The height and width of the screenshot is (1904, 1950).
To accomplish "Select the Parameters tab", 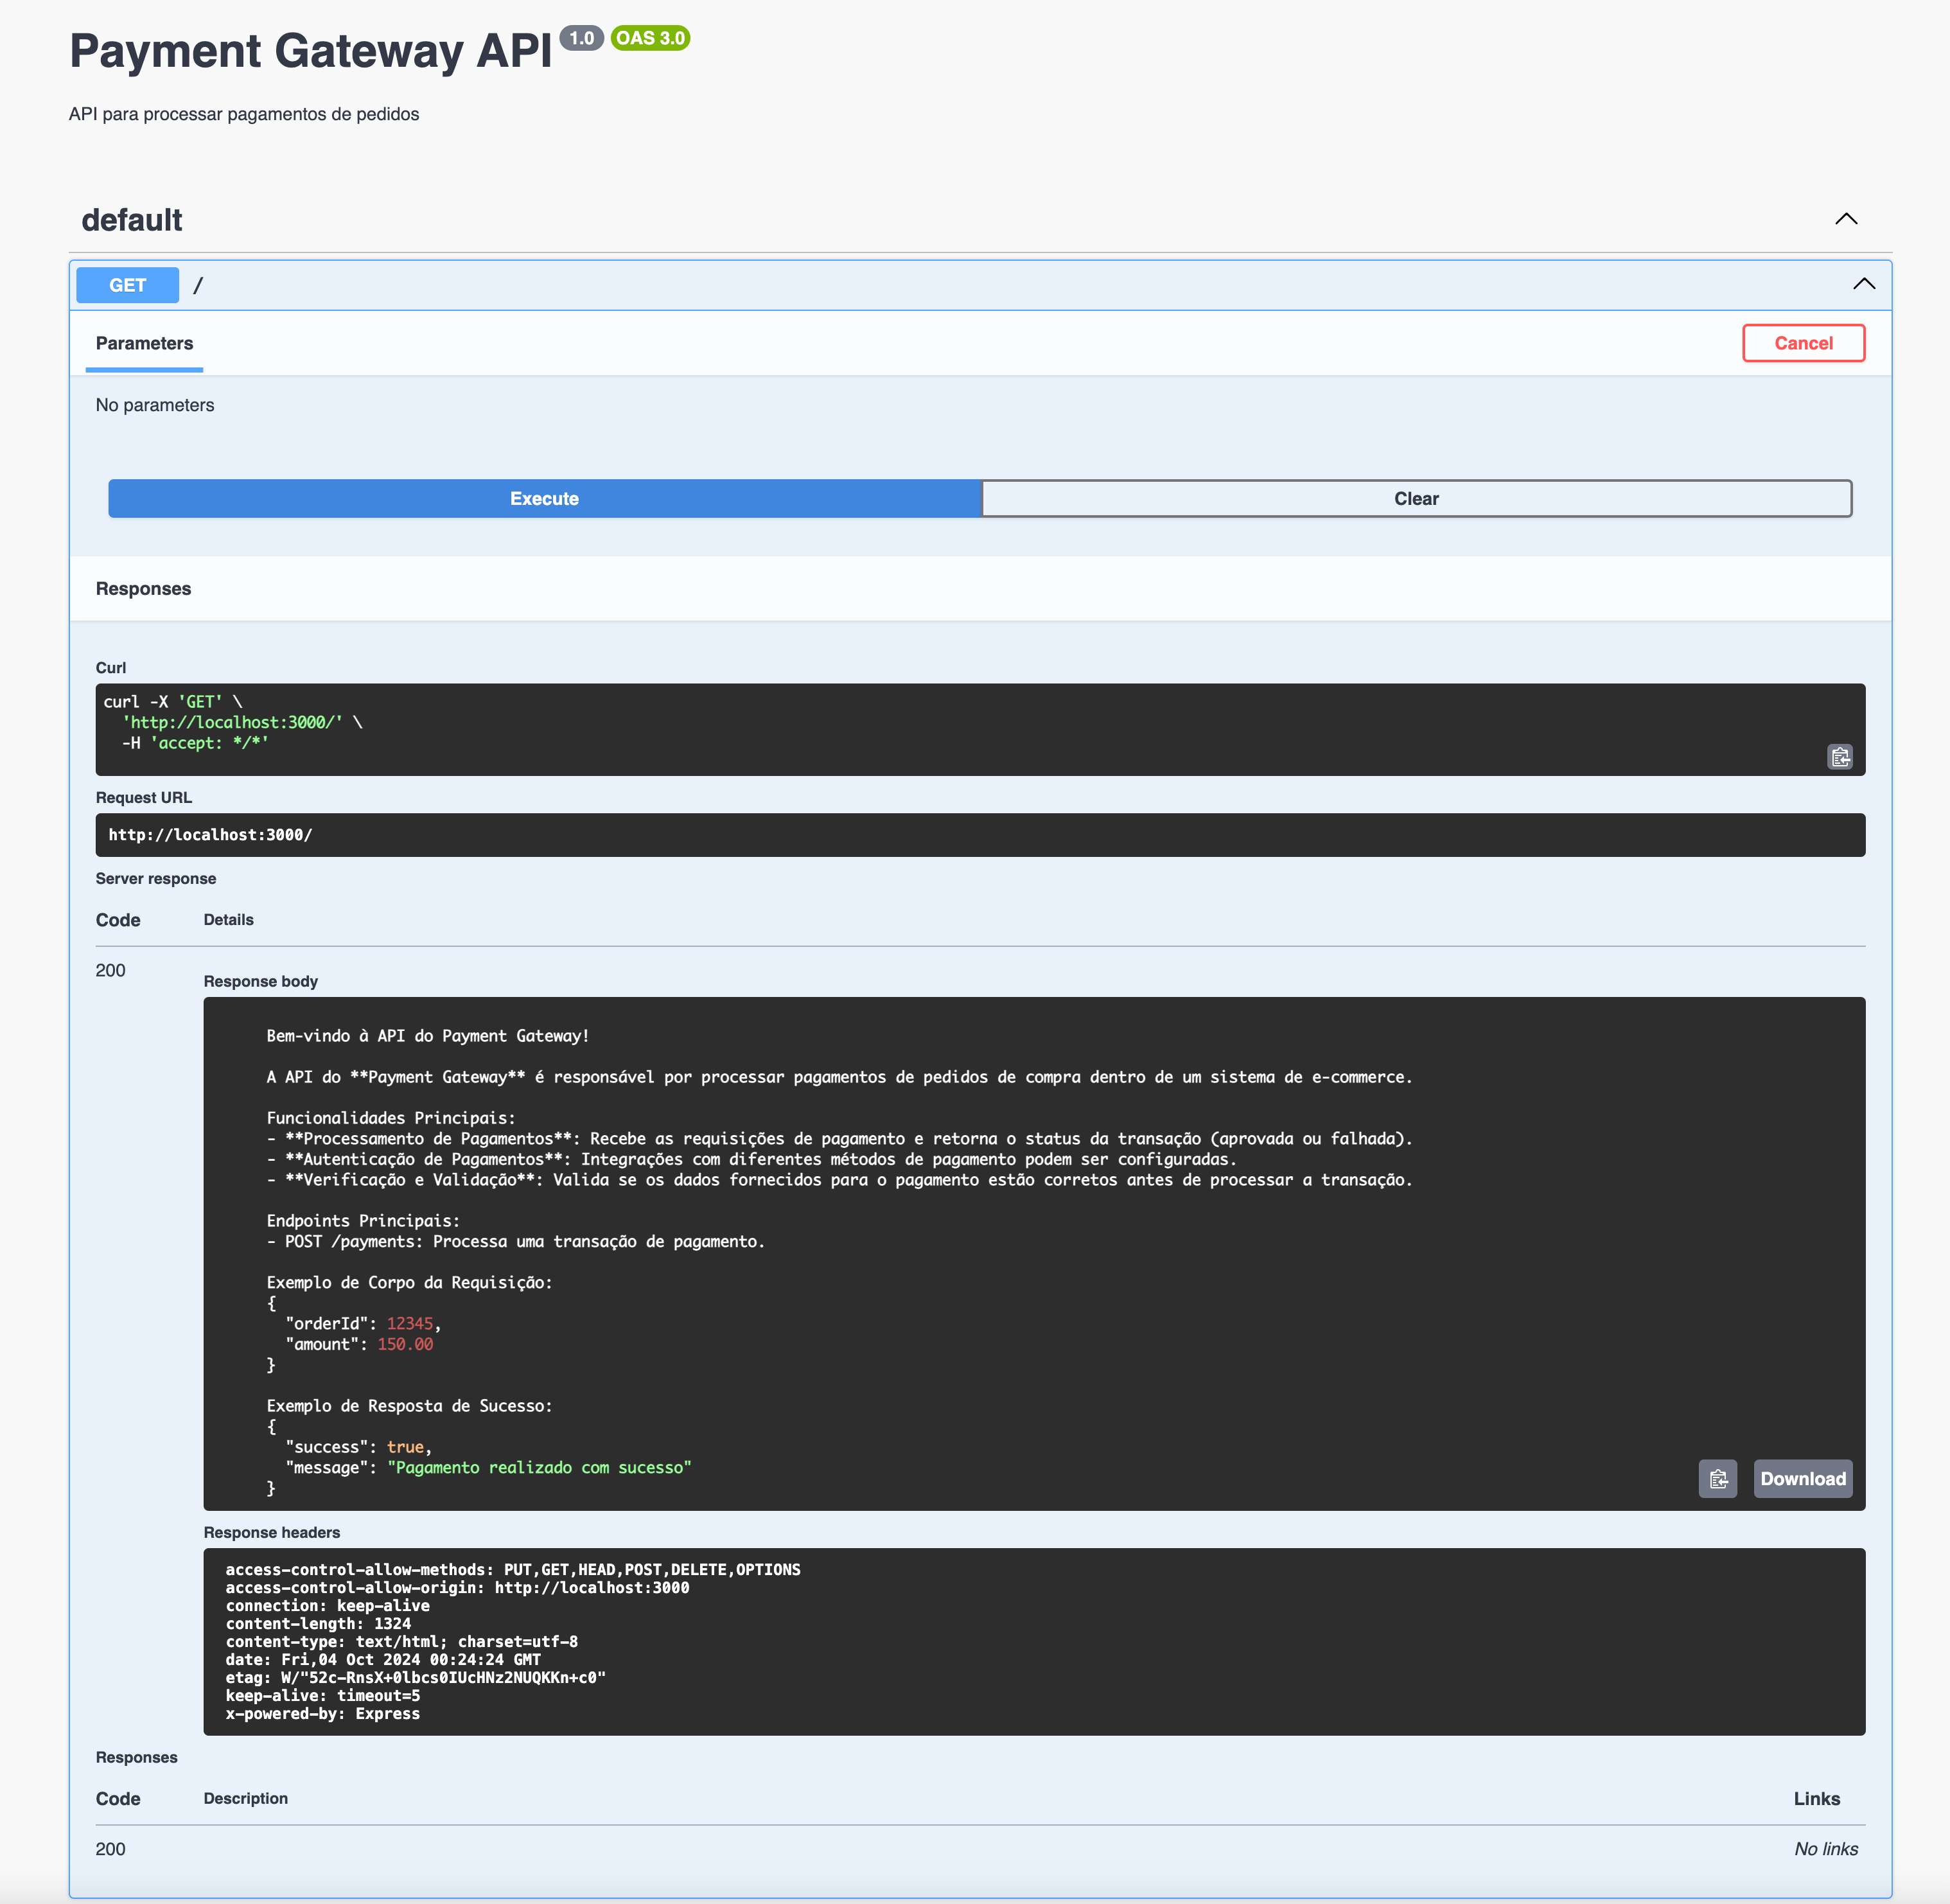I will tap(144, 343).
